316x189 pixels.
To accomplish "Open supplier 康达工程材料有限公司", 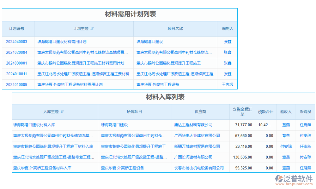I will [x=193, y=125].
